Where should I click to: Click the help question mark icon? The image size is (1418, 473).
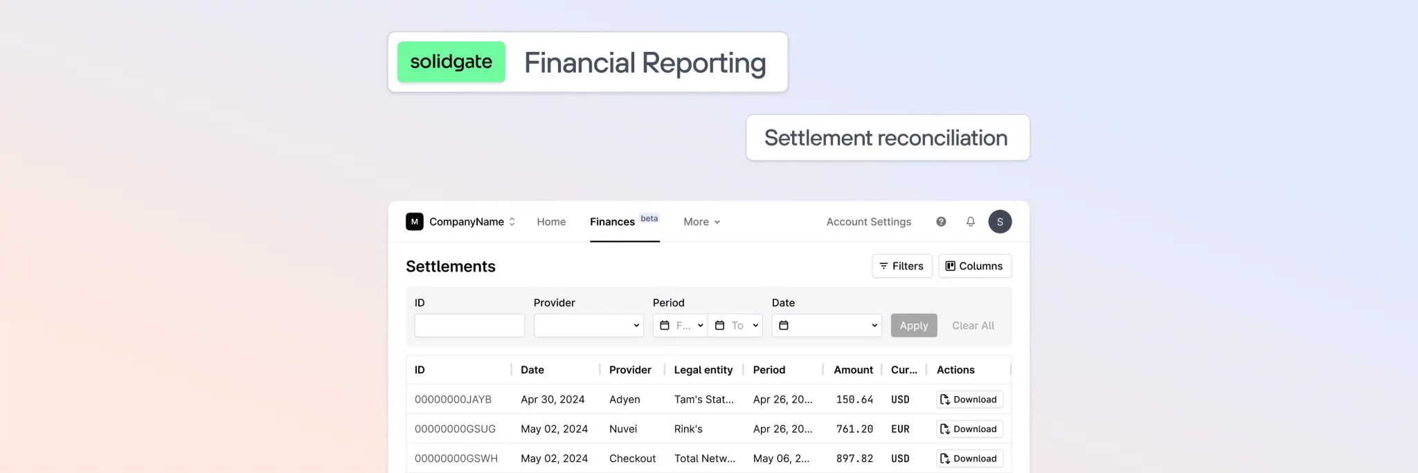941,222
